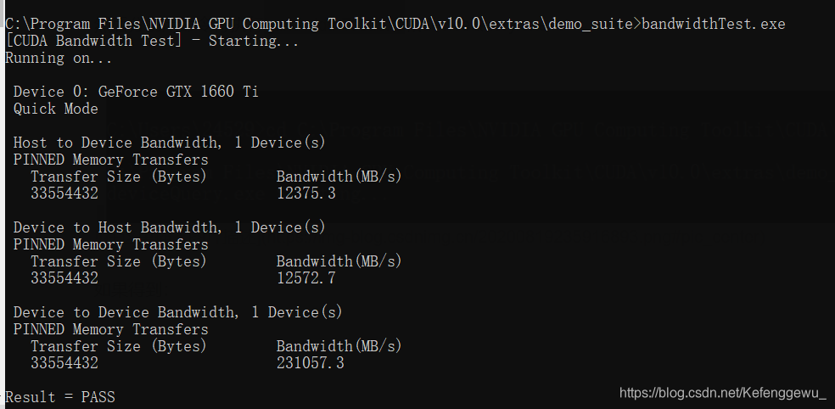Click the Device 0 GeForce GTX 1660 Ti line

[136, 92]
